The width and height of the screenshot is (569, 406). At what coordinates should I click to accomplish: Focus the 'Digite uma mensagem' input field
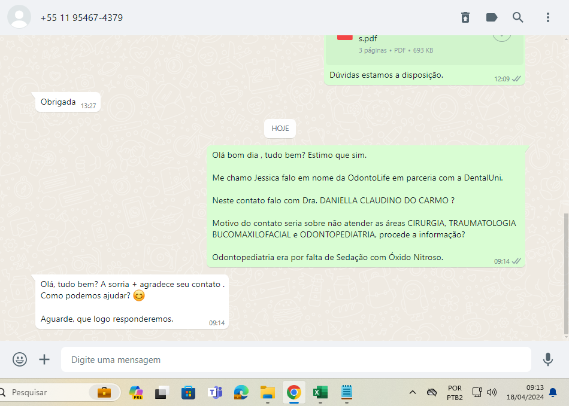[296, 360]
